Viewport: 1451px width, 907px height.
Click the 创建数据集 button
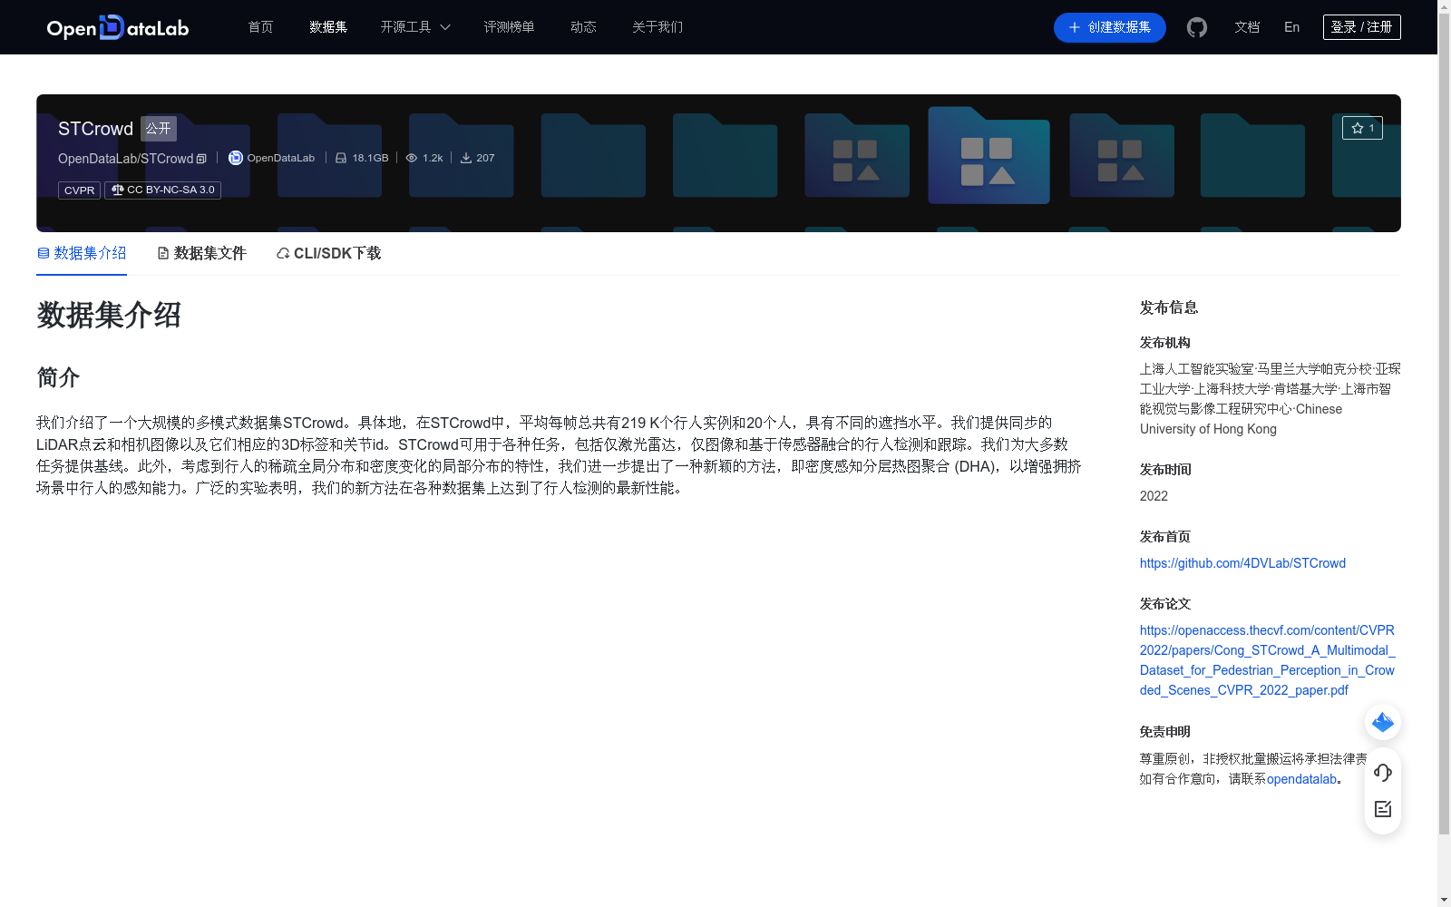coord(1110,27)
